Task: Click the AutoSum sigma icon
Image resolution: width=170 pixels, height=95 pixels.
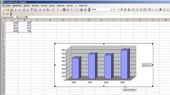Action: (71, 9)
